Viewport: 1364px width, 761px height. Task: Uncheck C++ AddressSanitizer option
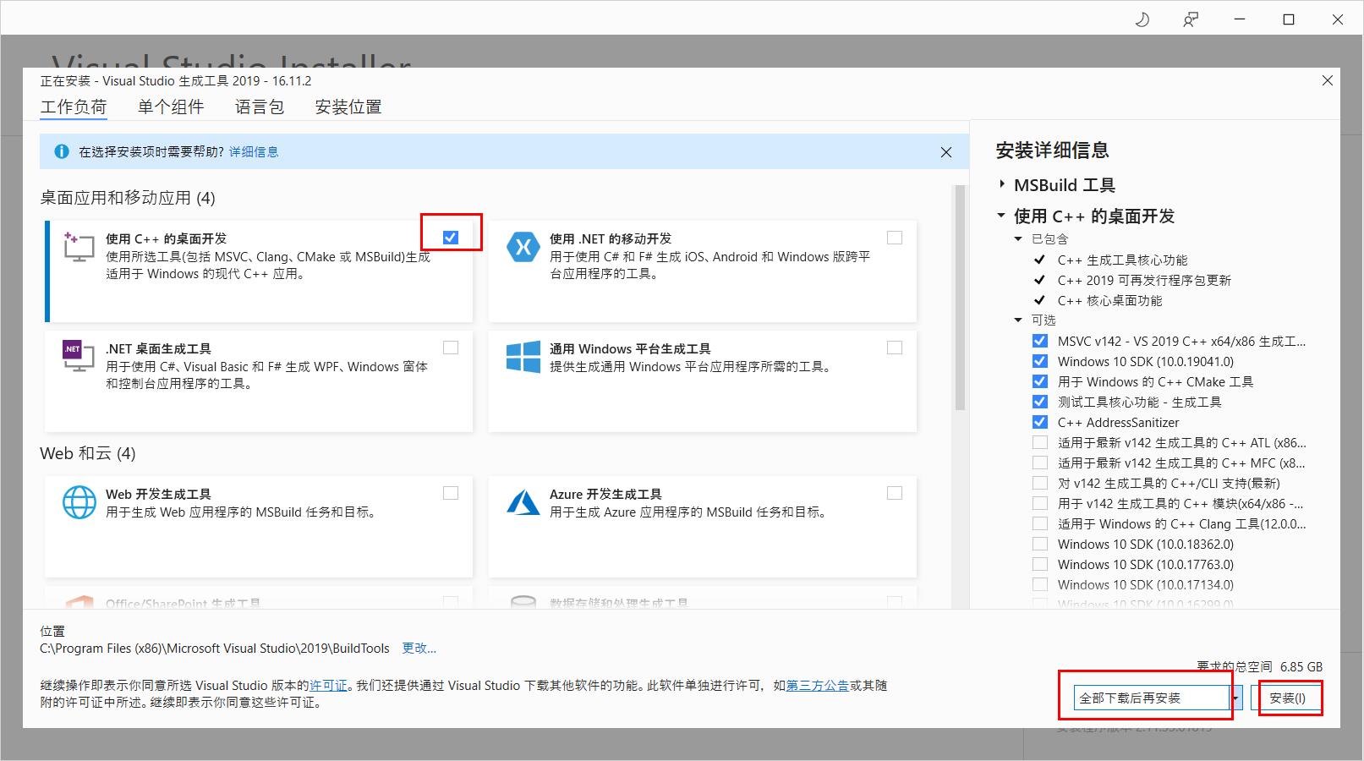[1040, 422]
